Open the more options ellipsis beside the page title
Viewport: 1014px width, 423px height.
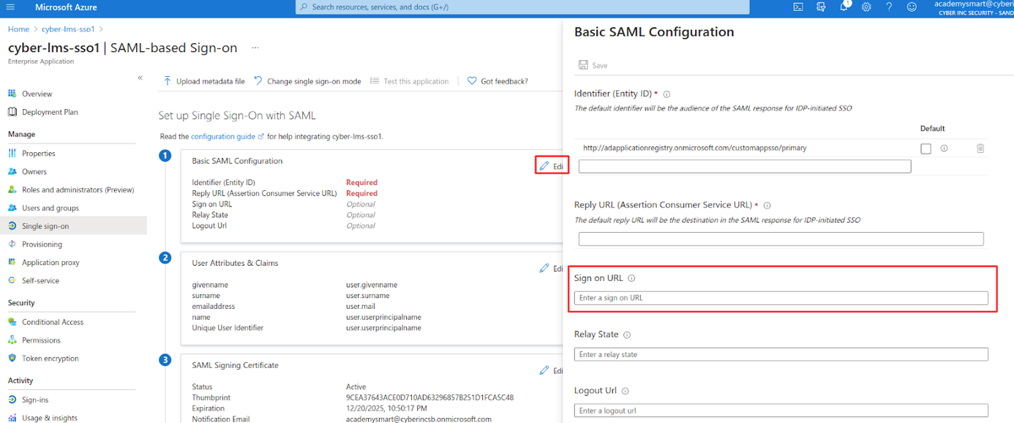pyautogui.click(x=255, y=48)
